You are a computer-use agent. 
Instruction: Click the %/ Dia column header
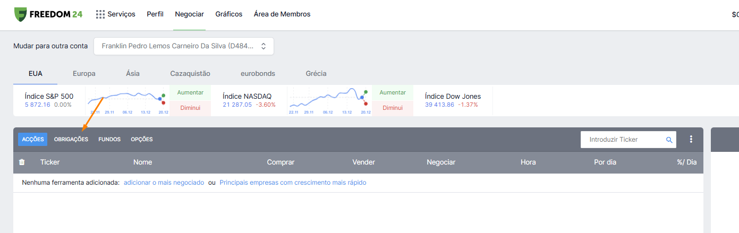pyautogui.click(x=686, y=162)
